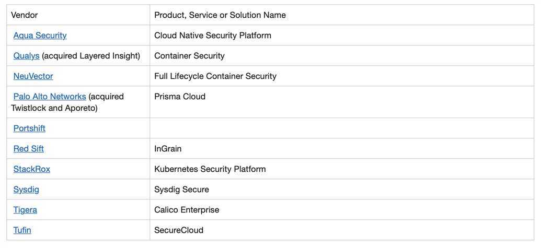
Task: Click the Calico Enterprise cell
Action: [342, 209]
